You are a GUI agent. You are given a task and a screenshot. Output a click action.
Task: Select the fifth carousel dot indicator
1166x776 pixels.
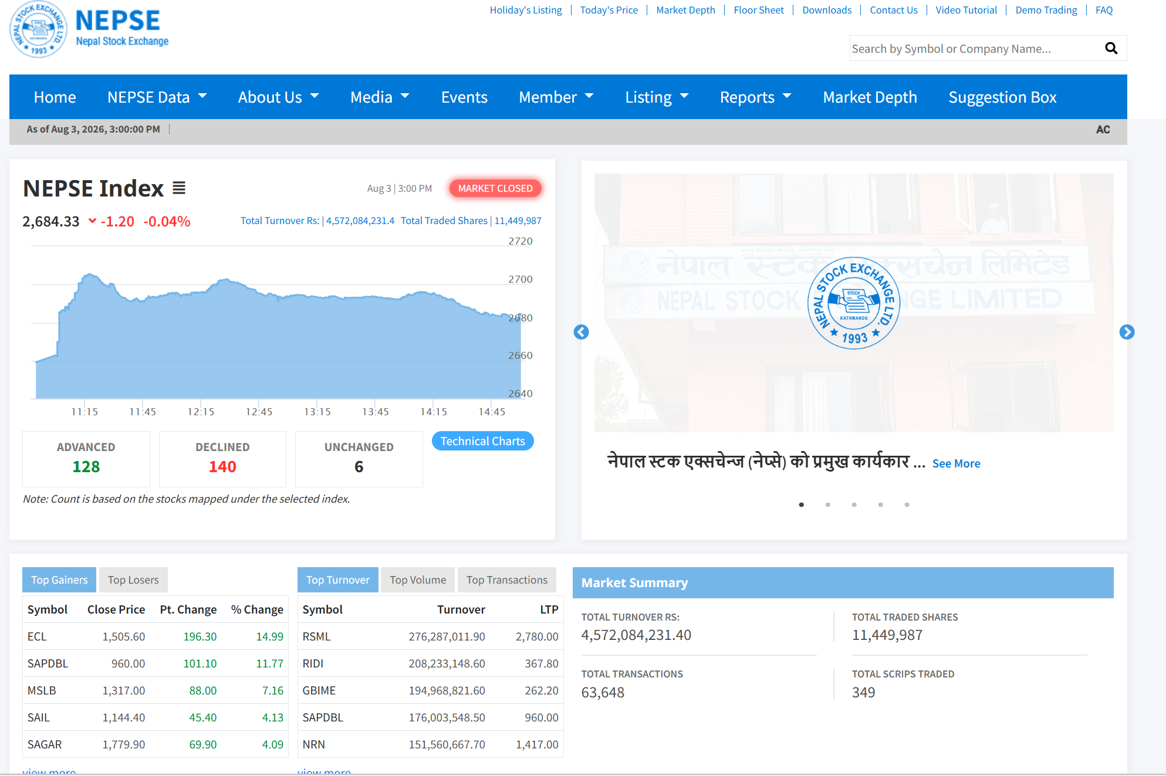pyautogui.click(x=907, y=504)
